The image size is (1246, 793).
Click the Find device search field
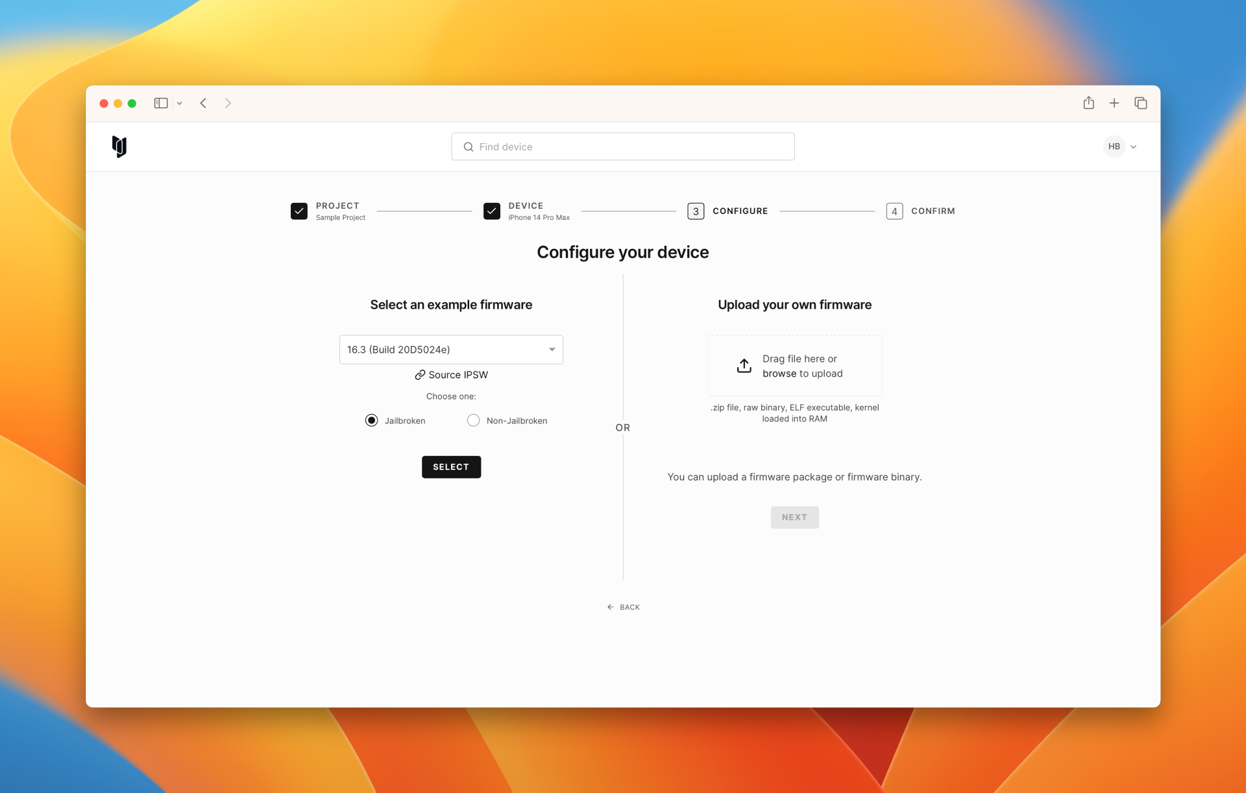(623, 146)
